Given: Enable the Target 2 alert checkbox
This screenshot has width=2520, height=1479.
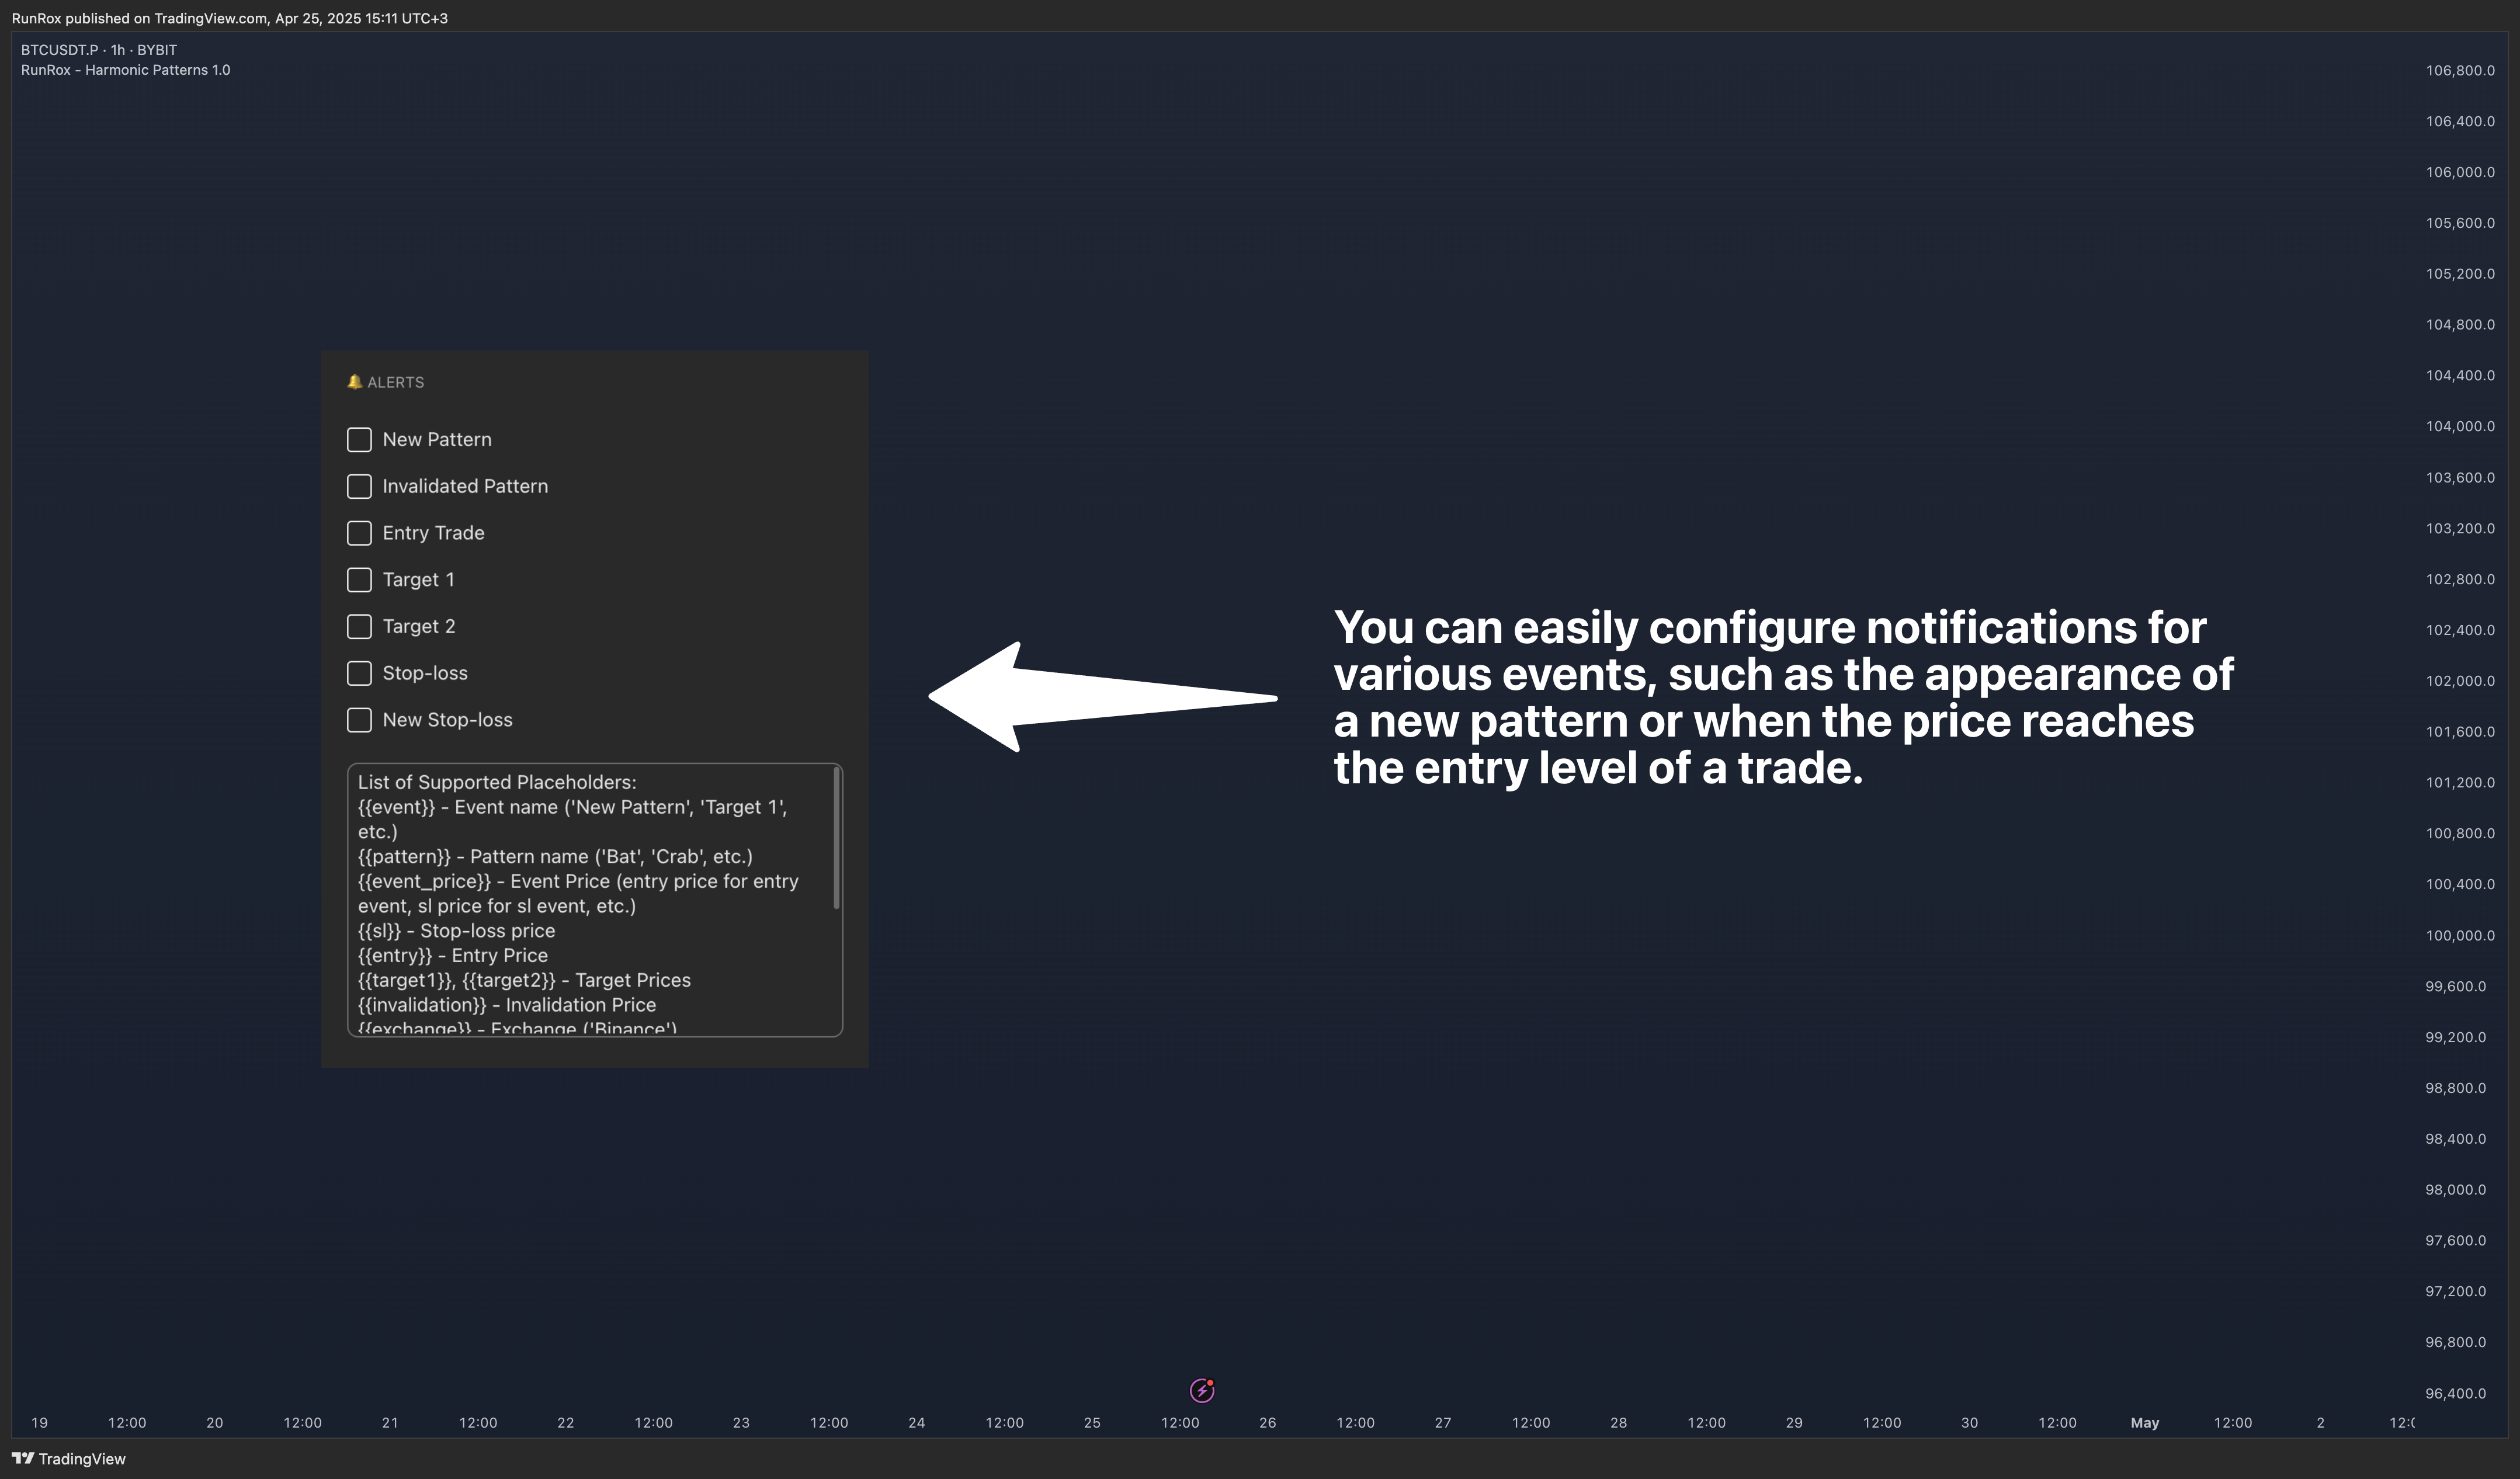Looking at the screenshot, I should [x=359, y=627].
